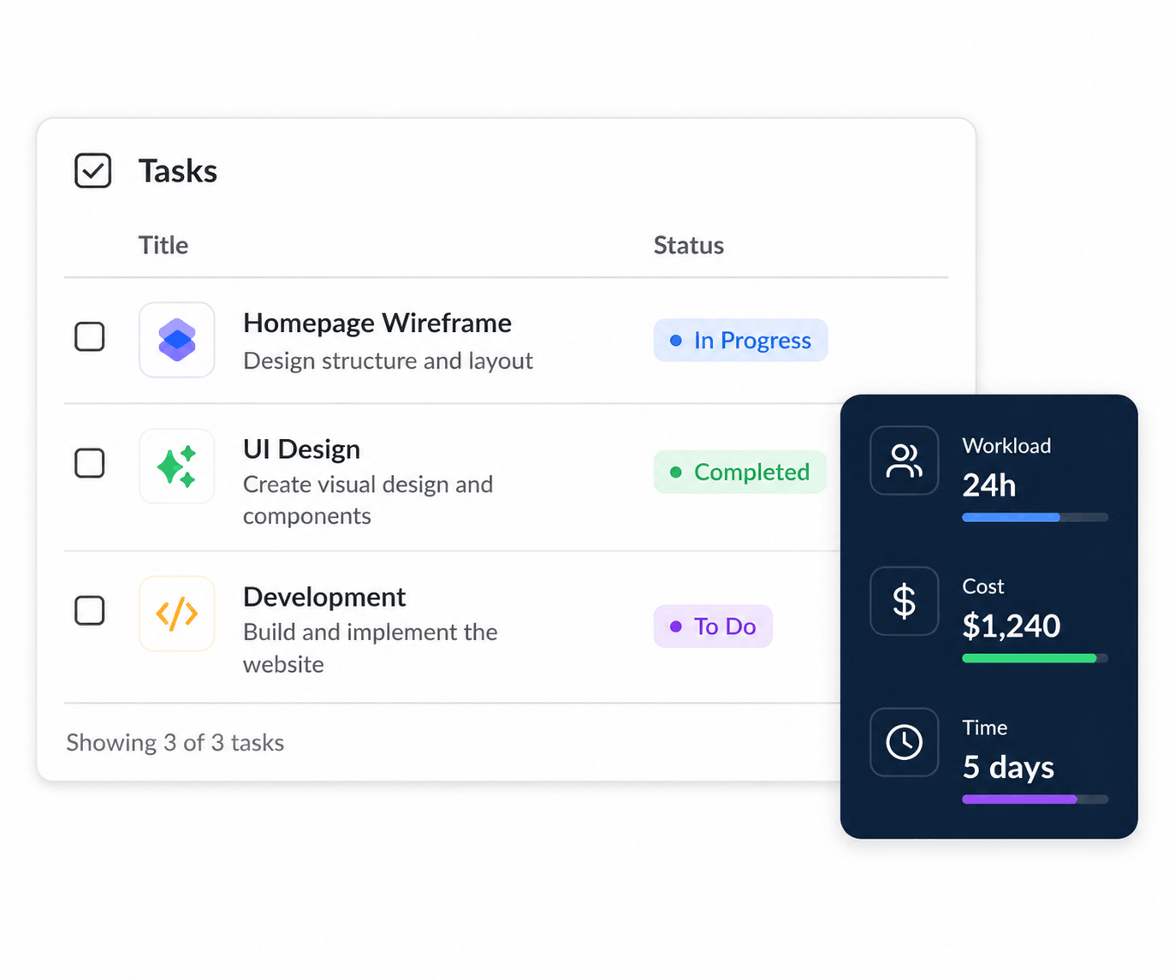This screenshot has width=1175, height=980.
Task: Click the 24h workload value
Action: click(x=989, y=485)
